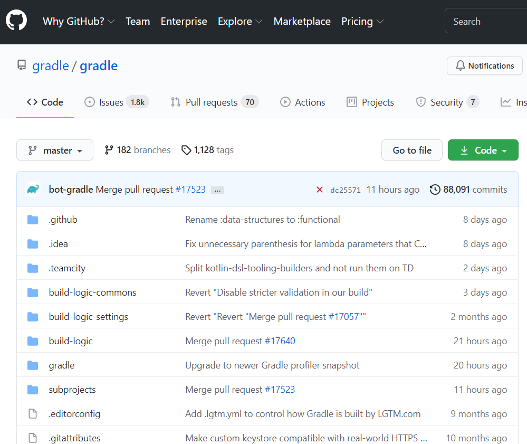
Task: Open 'Add .lgtm.yml to control' commit message
Action: click(x=303, y=414)
